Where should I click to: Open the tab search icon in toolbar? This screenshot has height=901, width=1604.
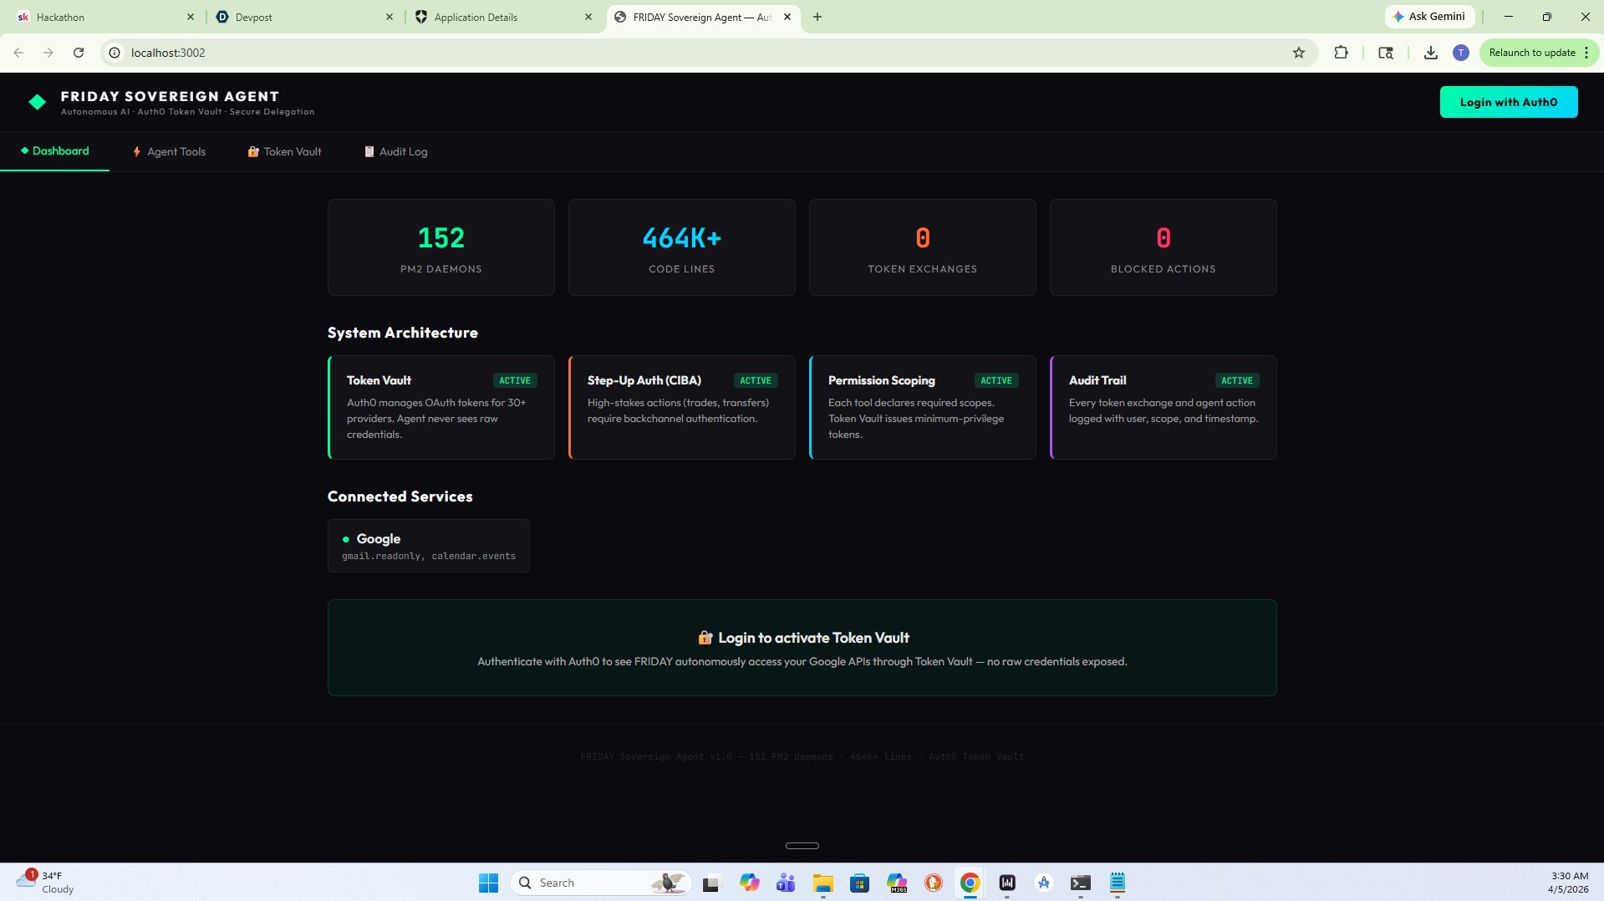[1385, 53]
